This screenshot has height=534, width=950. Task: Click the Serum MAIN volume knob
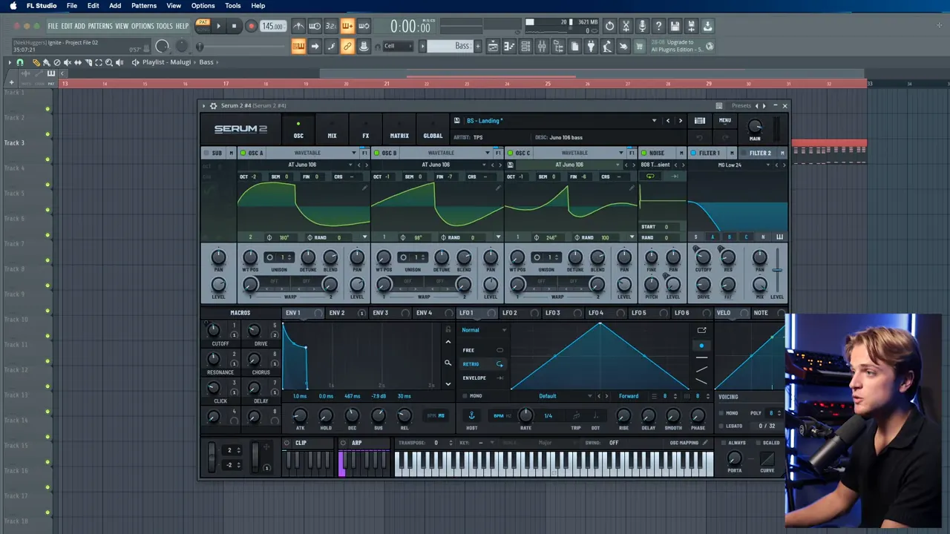755,127
